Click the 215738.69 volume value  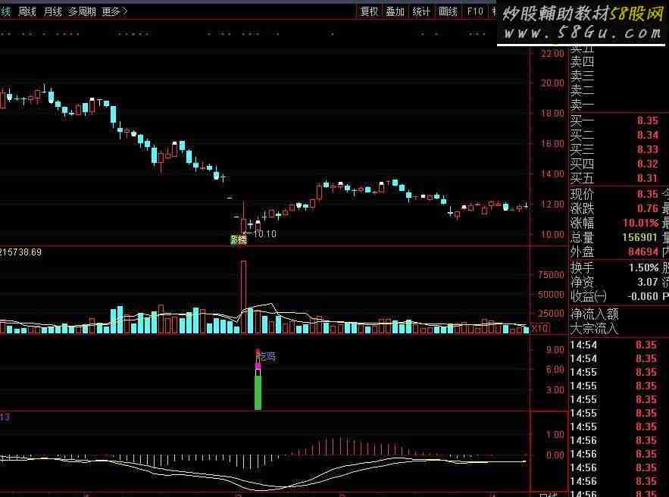(21, 252)
